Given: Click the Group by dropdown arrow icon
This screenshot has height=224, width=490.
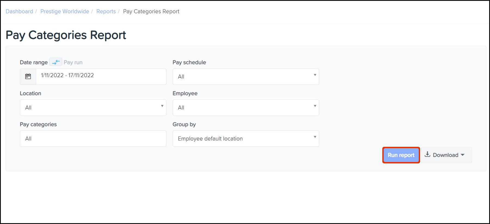Looking at the screenshot, I should point(315,137).
